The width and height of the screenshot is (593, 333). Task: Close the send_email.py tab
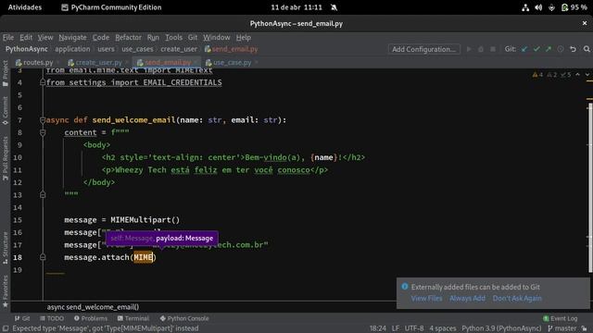tap(196, 63)
